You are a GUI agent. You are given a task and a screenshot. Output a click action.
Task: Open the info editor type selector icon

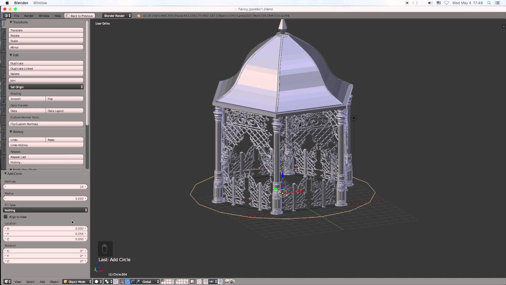click(7, 16)
